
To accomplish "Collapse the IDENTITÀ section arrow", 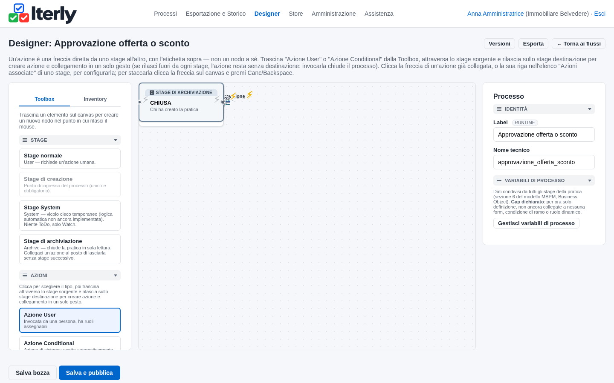I will coord(590,109).
